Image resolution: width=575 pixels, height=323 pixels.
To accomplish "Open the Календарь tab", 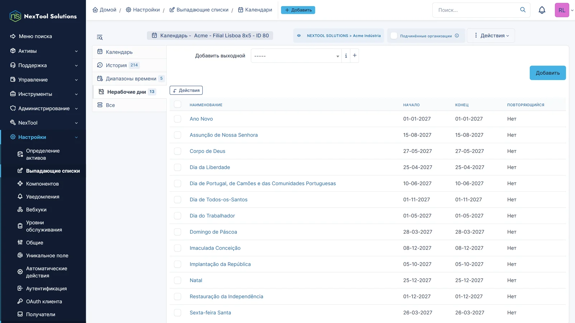I will 129,52.
